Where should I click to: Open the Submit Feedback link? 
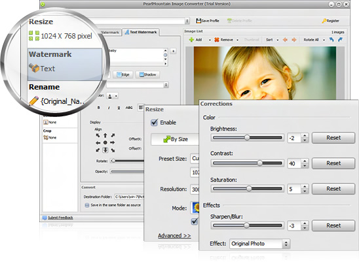[x=60, y=218]
